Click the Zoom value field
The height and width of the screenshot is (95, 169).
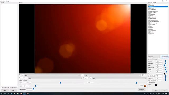26,86
